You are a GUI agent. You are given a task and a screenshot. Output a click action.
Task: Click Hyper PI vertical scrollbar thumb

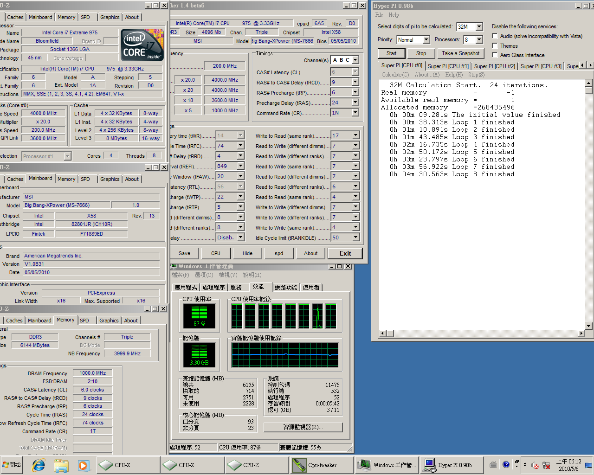(x=588, y=90)
